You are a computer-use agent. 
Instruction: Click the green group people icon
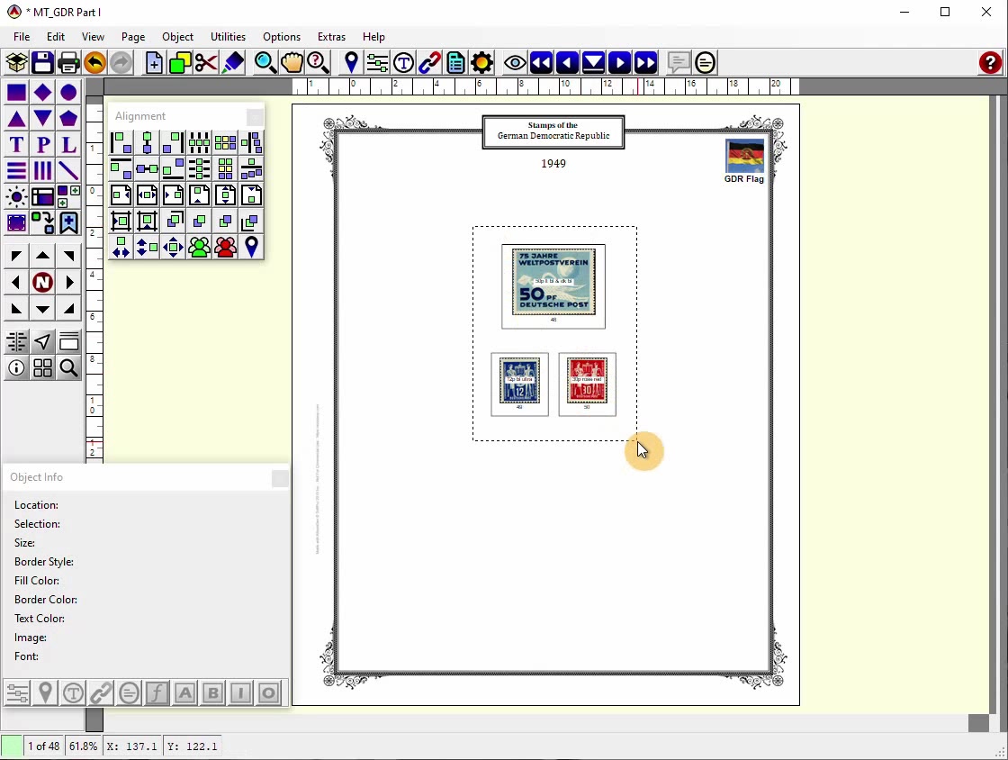(199, 247)
